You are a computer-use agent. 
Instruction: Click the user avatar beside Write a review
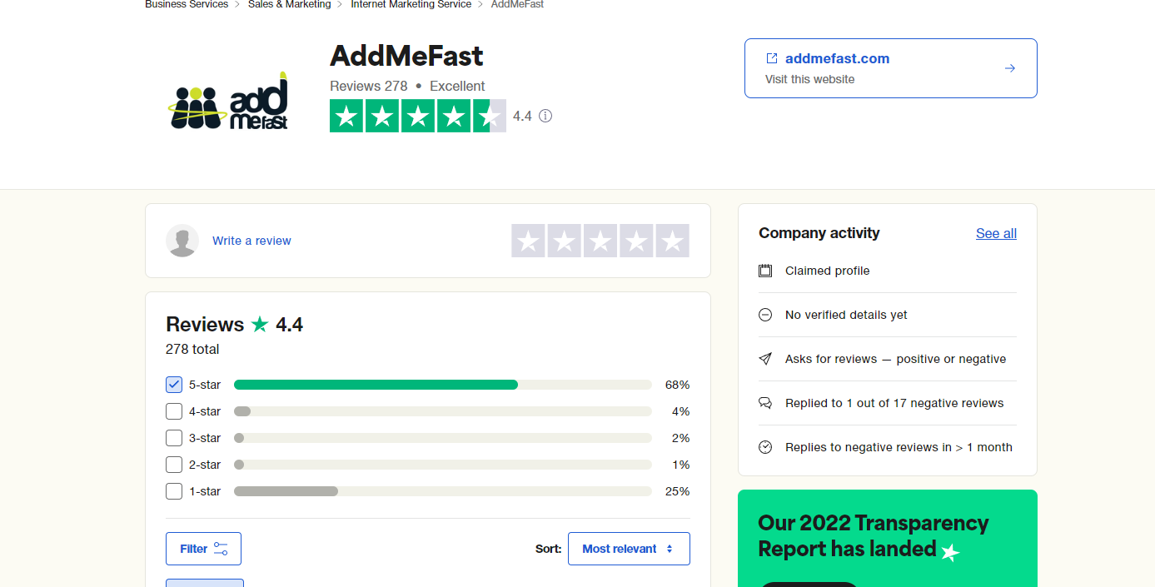point(182,241)
